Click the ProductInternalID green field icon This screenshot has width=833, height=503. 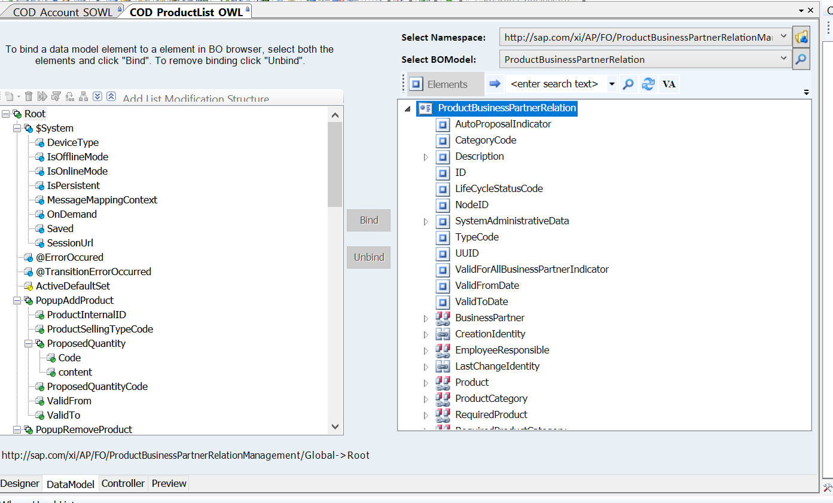[39, 315]
